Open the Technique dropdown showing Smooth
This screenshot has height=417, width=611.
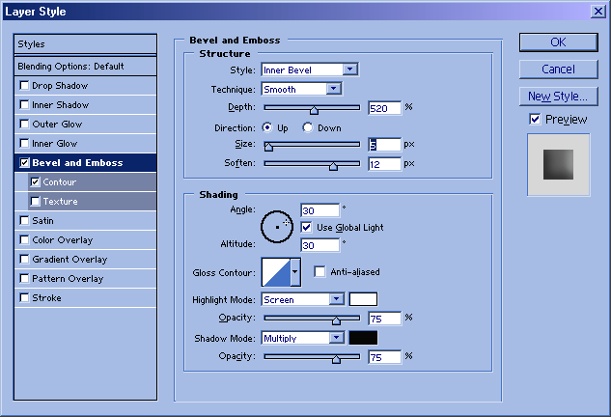[301, 89]
